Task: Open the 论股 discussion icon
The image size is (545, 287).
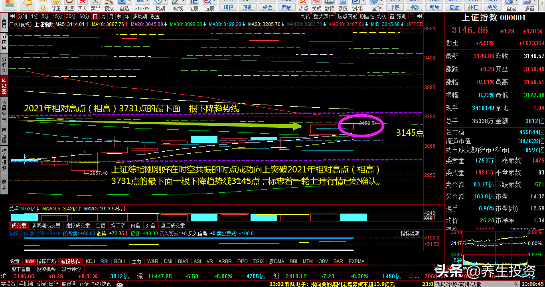Action: pyautogui.click(x=194, y=5)
